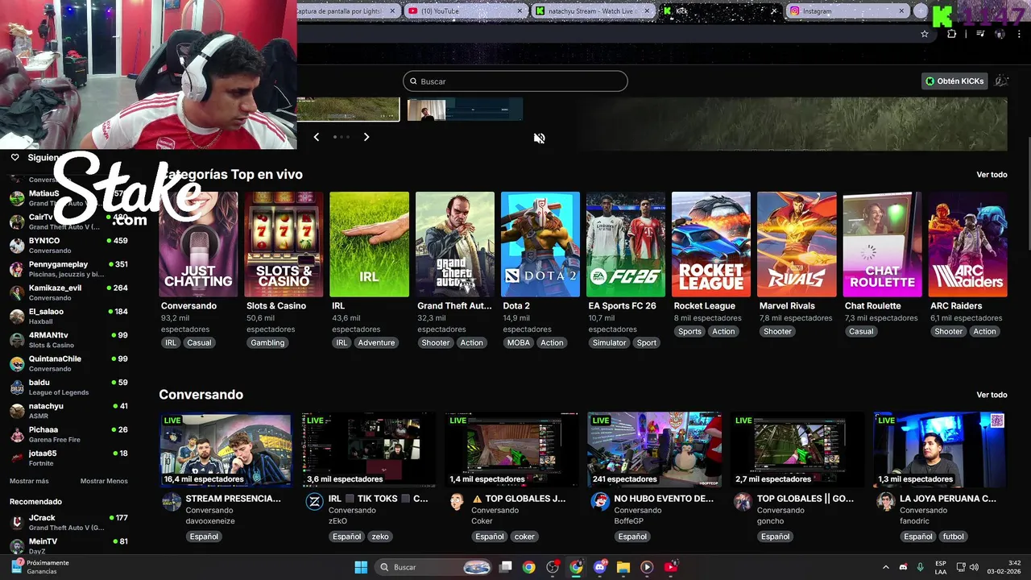Click the coker tag under Coker's stream
Screen dimensions: 1031x580
[524, 536]
